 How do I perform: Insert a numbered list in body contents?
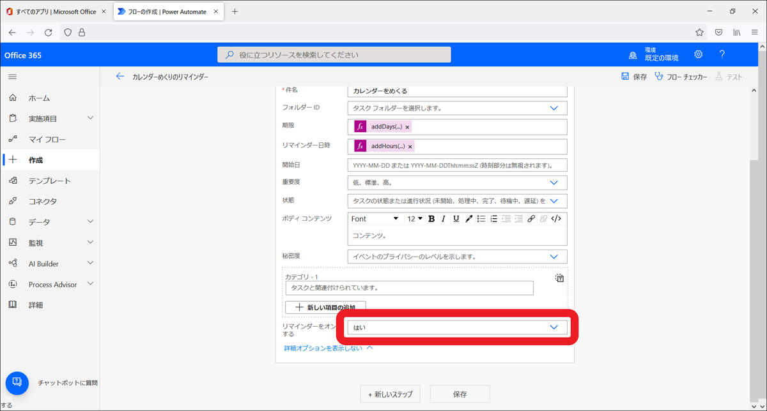[x=493, y=219]
